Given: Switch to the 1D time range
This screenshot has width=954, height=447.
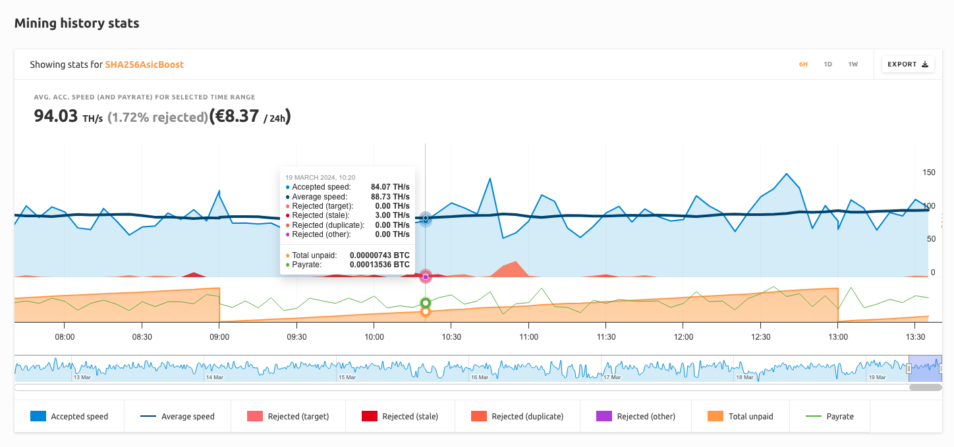Looking at the screenshot, I should 828,64.
